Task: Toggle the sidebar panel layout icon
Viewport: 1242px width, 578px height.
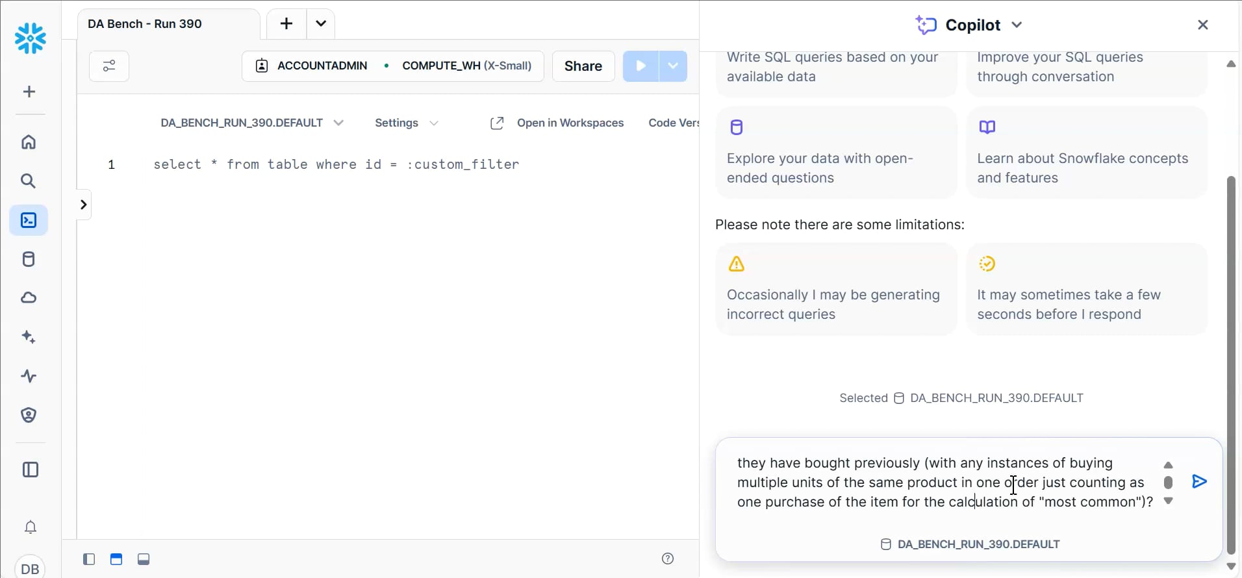Action: tap(31, 470)
